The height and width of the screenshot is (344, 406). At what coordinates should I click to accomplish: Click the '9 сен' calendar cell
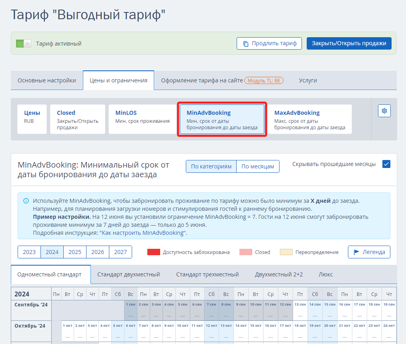[241, 310]
